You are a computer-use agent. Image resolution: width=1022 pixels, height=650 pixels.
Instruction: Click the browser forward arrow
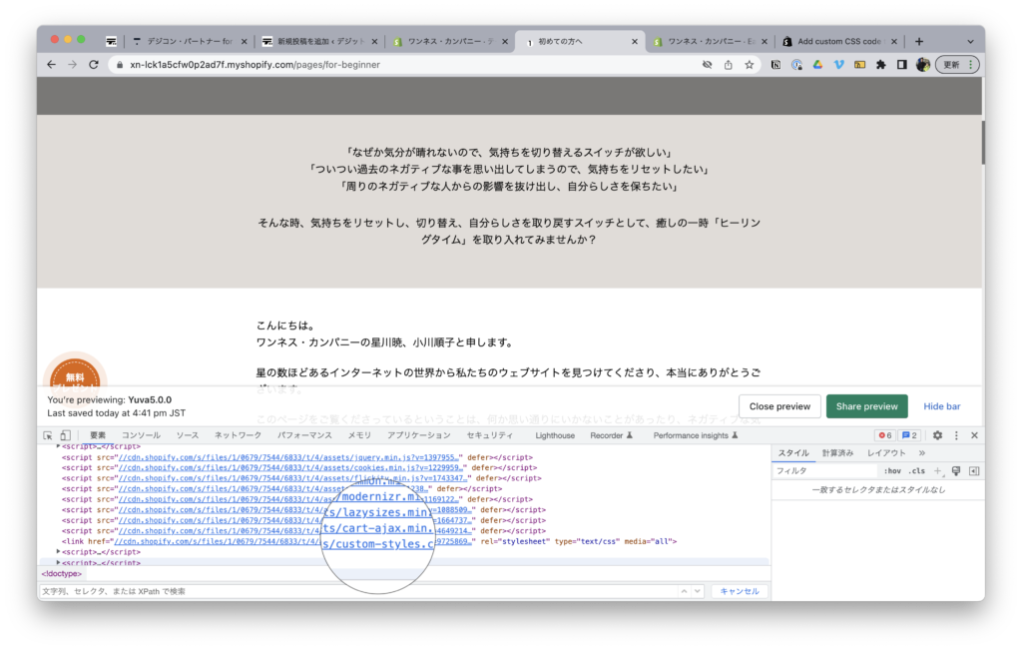point(72,65)
